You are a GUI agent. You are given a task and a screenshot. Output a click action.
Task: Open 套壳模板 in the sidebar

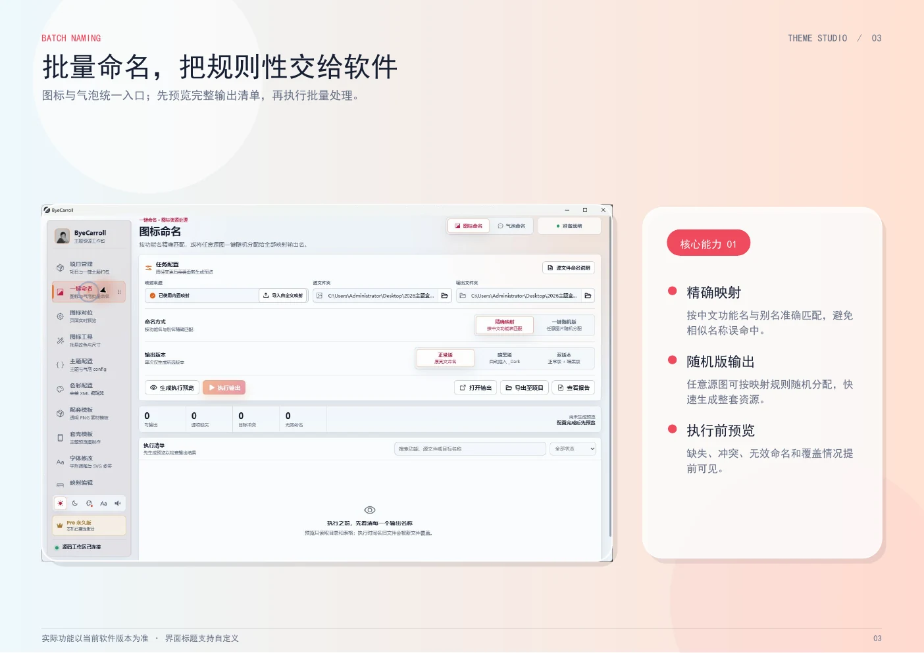coord(89,438)
